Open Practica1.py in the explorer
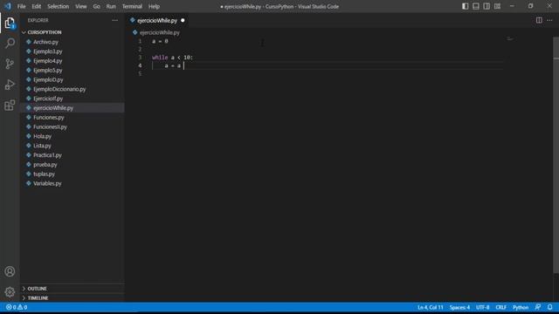The height and width of the screenshot is (314, 559). (x=47, y=155)
